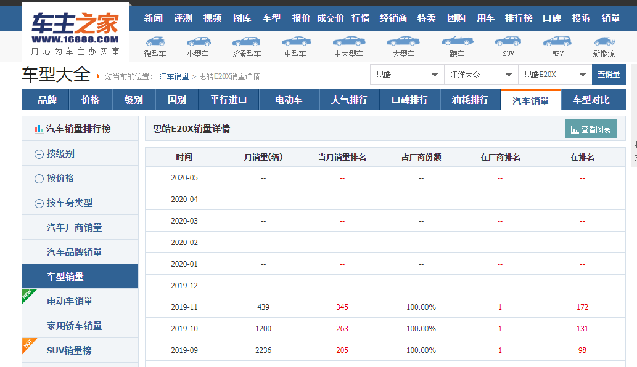
Task: Click the rank value 263
Action: coord(342,328)
